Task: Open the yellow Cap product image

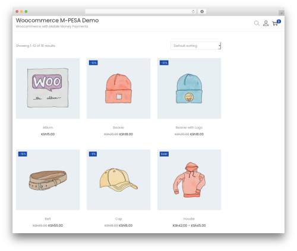Action: tap(118, 180)
